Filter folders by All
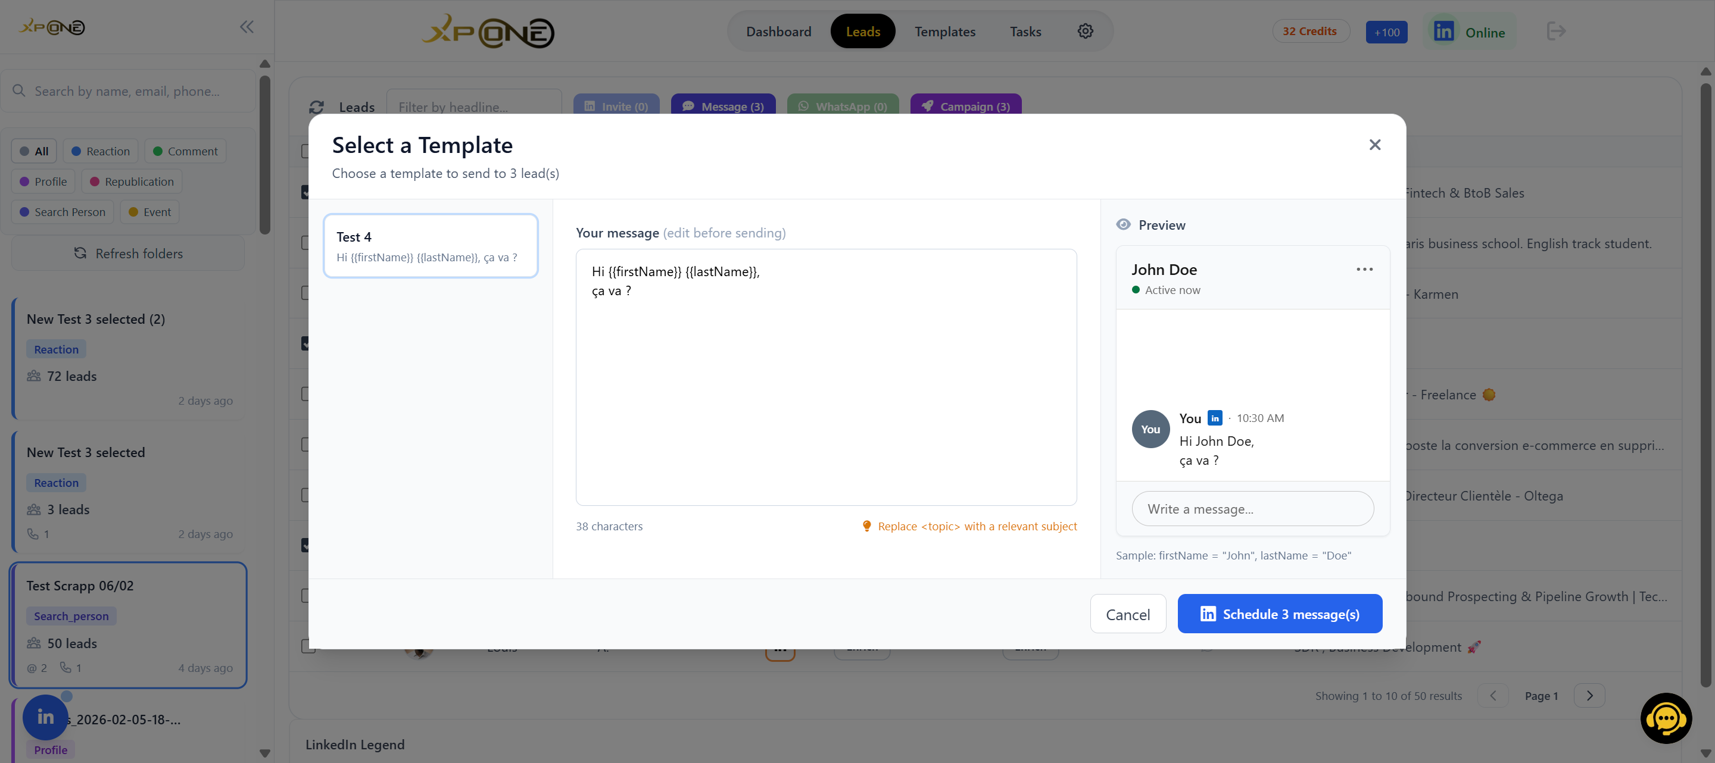Viewport: 1715px width, 763px height. [34, 151]
